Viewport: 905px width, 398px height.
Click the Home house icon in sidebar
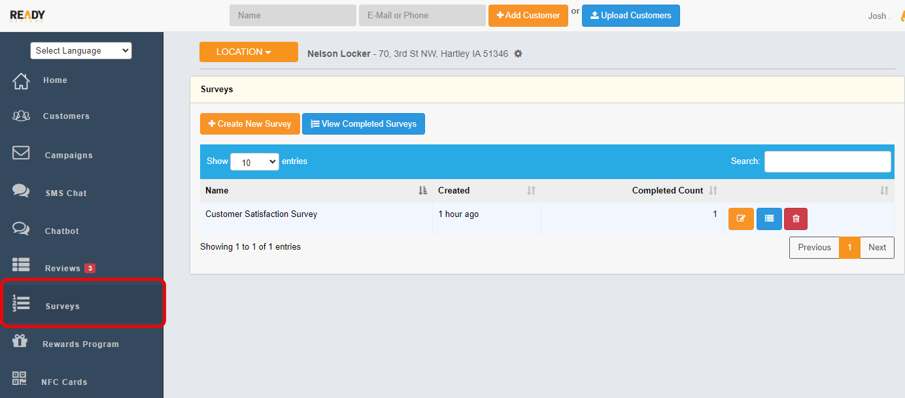point(21,81)
